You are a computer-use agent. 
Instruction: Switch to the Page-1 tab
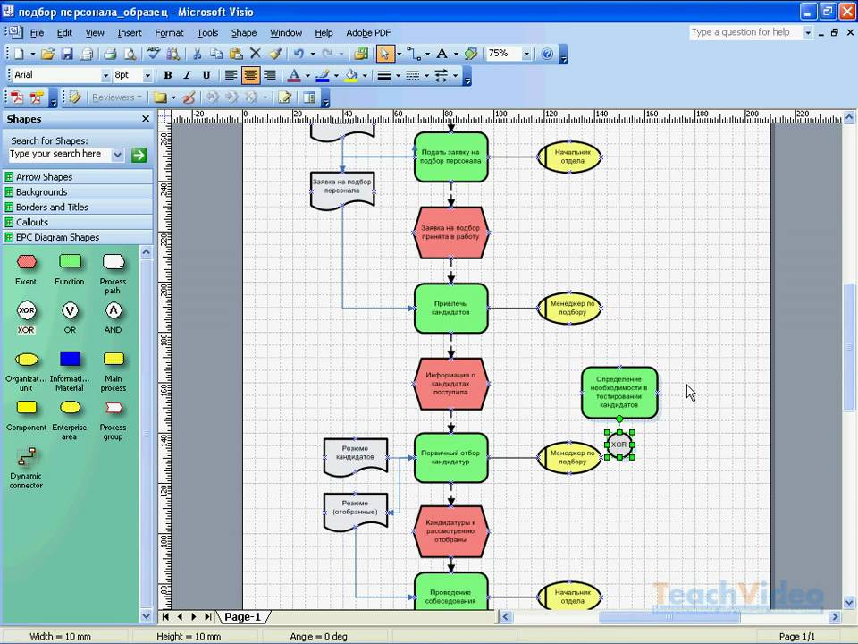coord(243,616)
